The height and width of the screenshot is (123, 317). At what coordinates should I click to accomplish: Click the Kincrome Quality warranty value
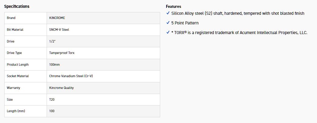coord(61,88)
